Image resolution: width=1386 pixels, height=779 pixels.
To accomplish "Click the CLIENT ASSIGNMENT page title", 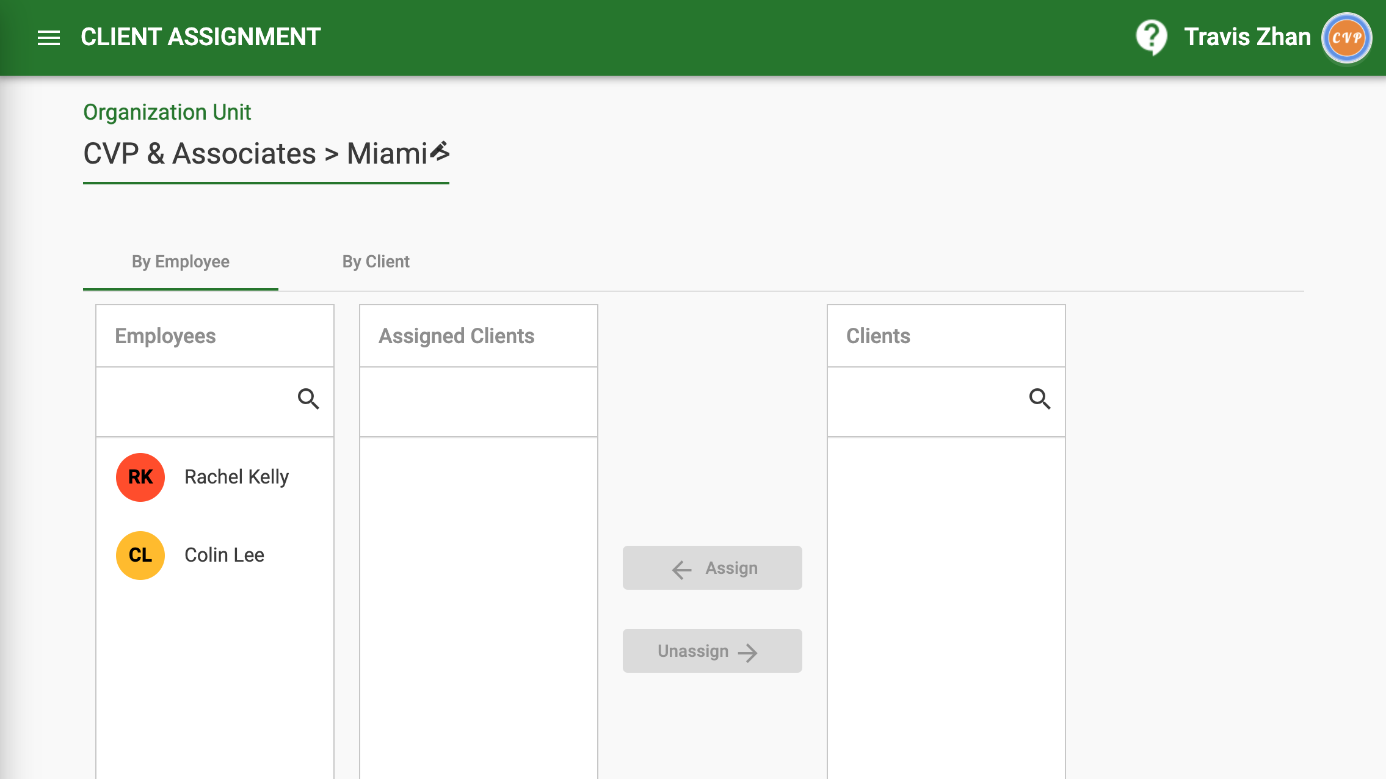I will pyautogui.click(x=200, y=37).
